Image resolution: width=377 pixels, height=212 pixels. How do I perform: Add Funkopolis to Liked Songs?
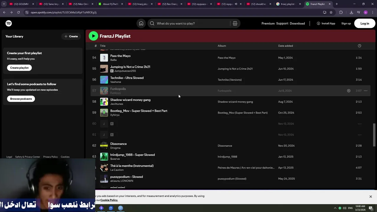(x=348, y=91)
